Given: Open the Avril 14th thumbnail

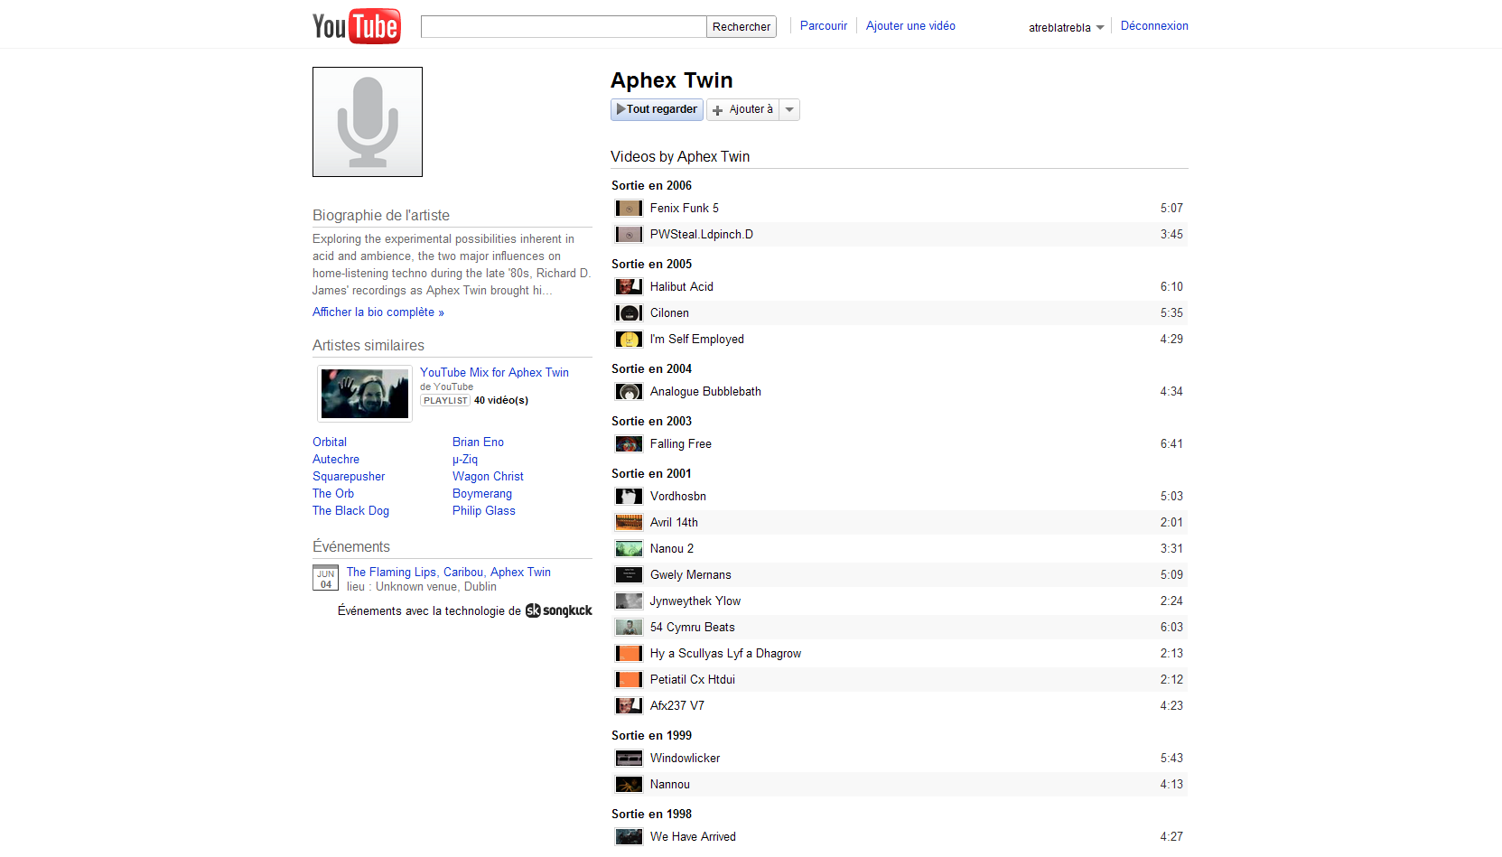Looking at the screenshot, I should tap(629, 523).
